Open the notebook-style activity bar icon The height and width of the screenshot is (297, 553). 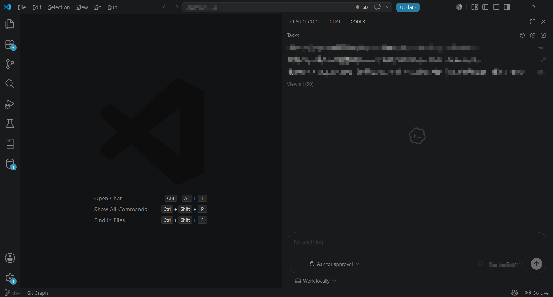pos(10,144)
